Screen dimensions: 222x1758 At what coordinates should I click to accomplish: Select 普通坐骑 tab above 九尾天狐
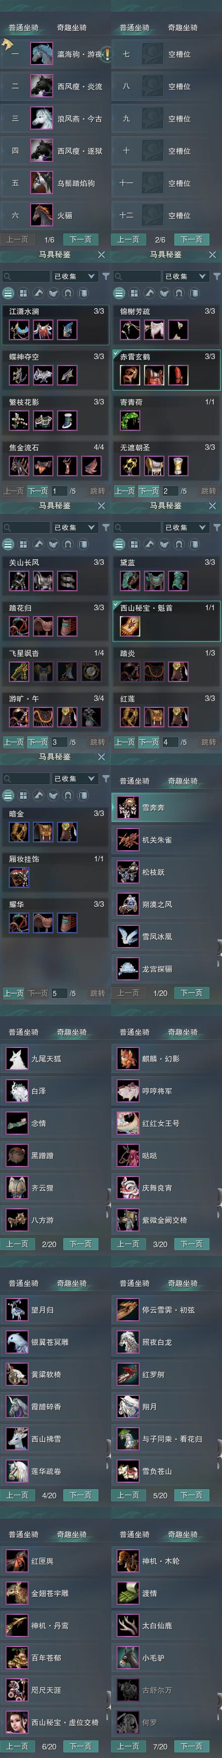pos(24,1032)
